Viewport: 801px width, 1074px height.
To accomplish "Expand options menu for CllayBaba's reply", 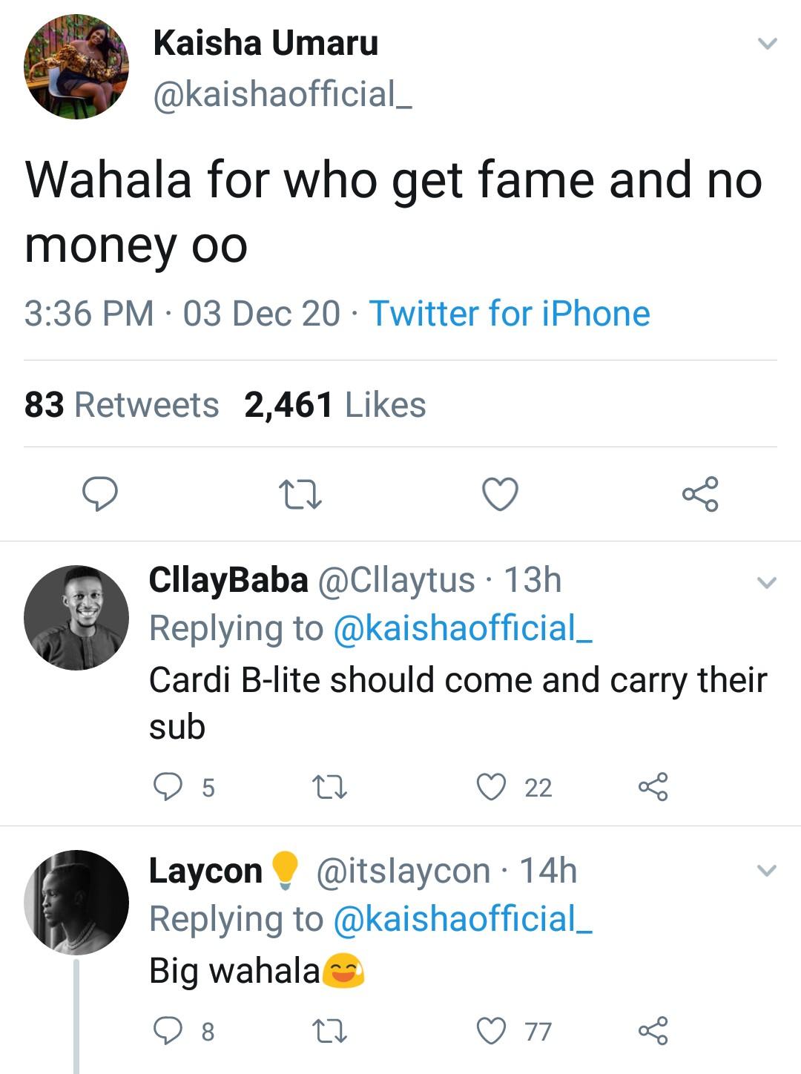I will tap(766, 582).
